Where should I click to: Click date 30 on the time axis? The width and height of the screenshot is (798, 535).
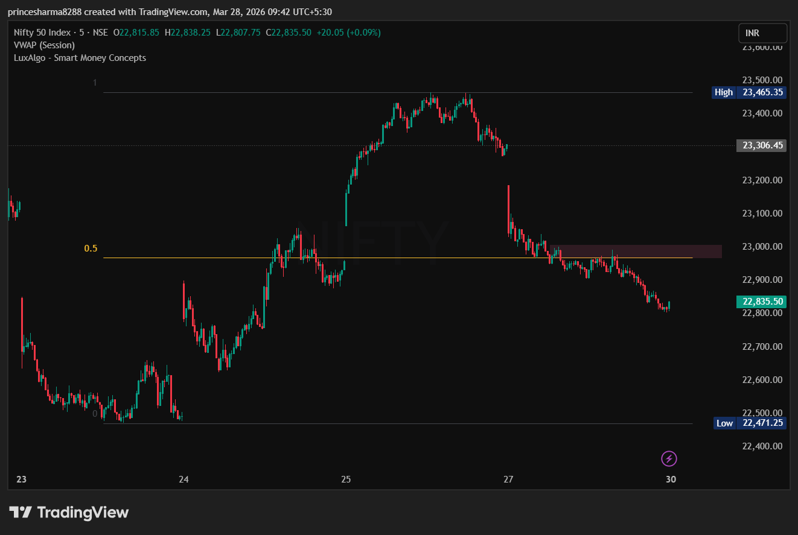pos(671,480)
